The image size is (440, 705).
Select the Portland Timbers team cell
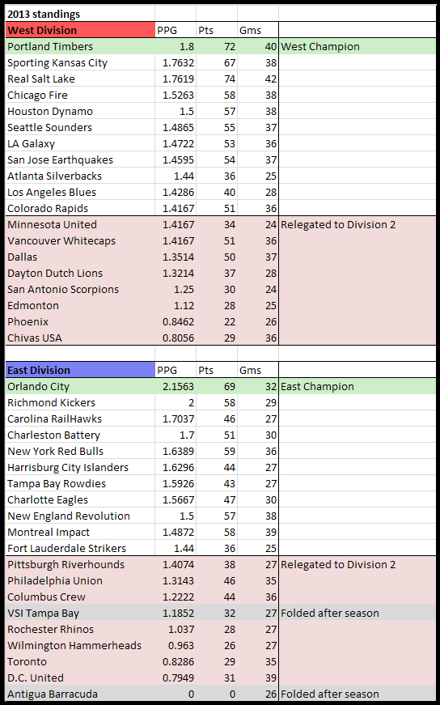80,46
